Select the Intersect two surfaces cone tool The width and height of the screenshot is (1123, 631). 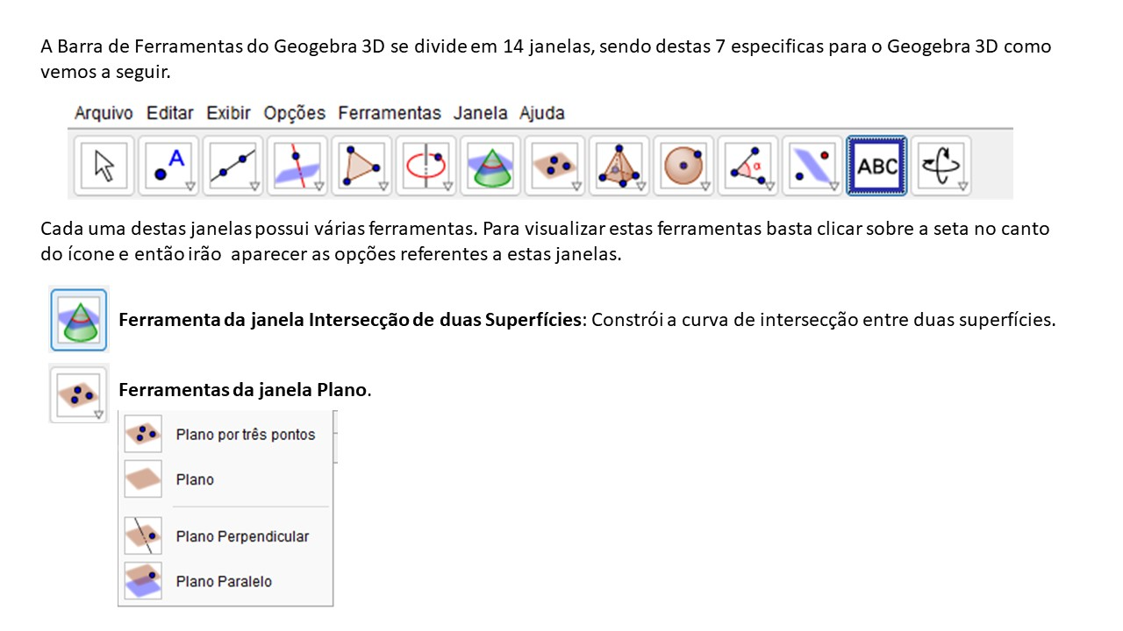[490, 165]
